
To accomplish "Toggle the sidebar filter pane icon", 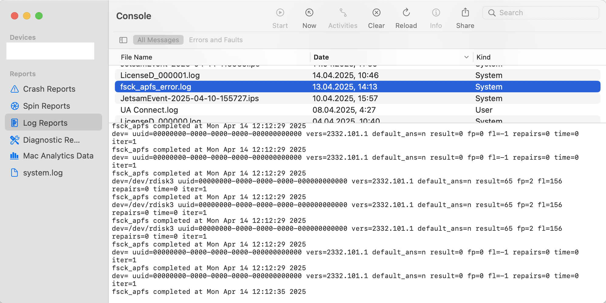I will pyautogui.click(x=123, y=40).
